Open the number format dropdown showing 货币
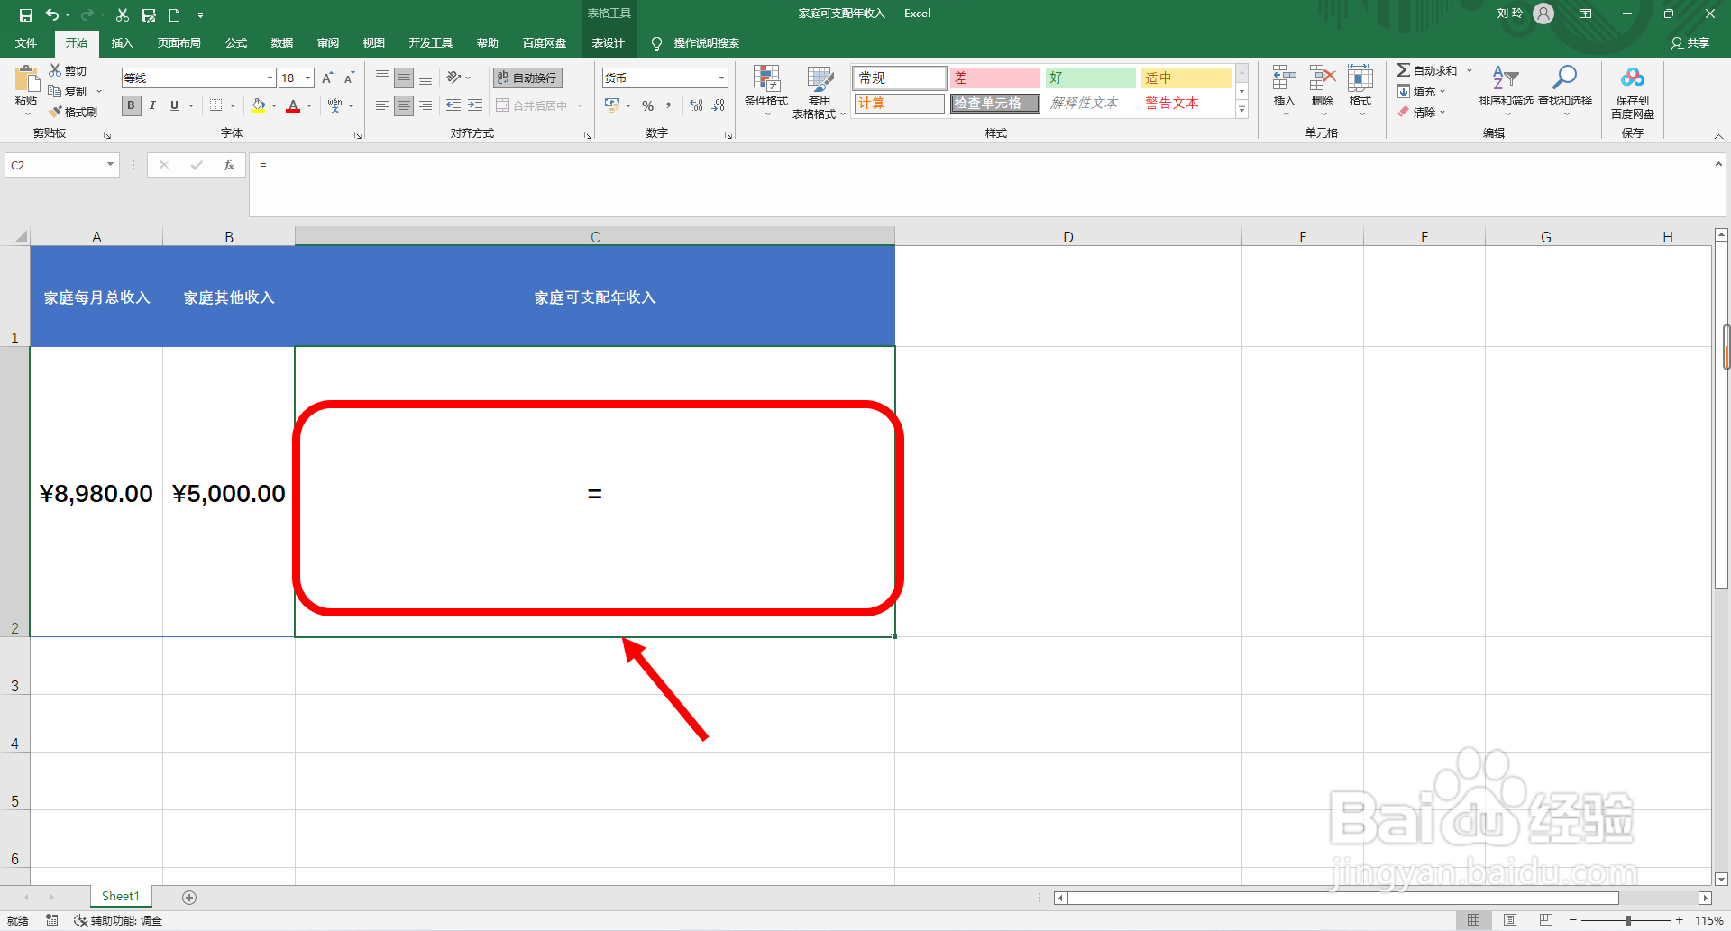Image resolution: width=1731 pixels, height=931 pixels. (721, 78)
